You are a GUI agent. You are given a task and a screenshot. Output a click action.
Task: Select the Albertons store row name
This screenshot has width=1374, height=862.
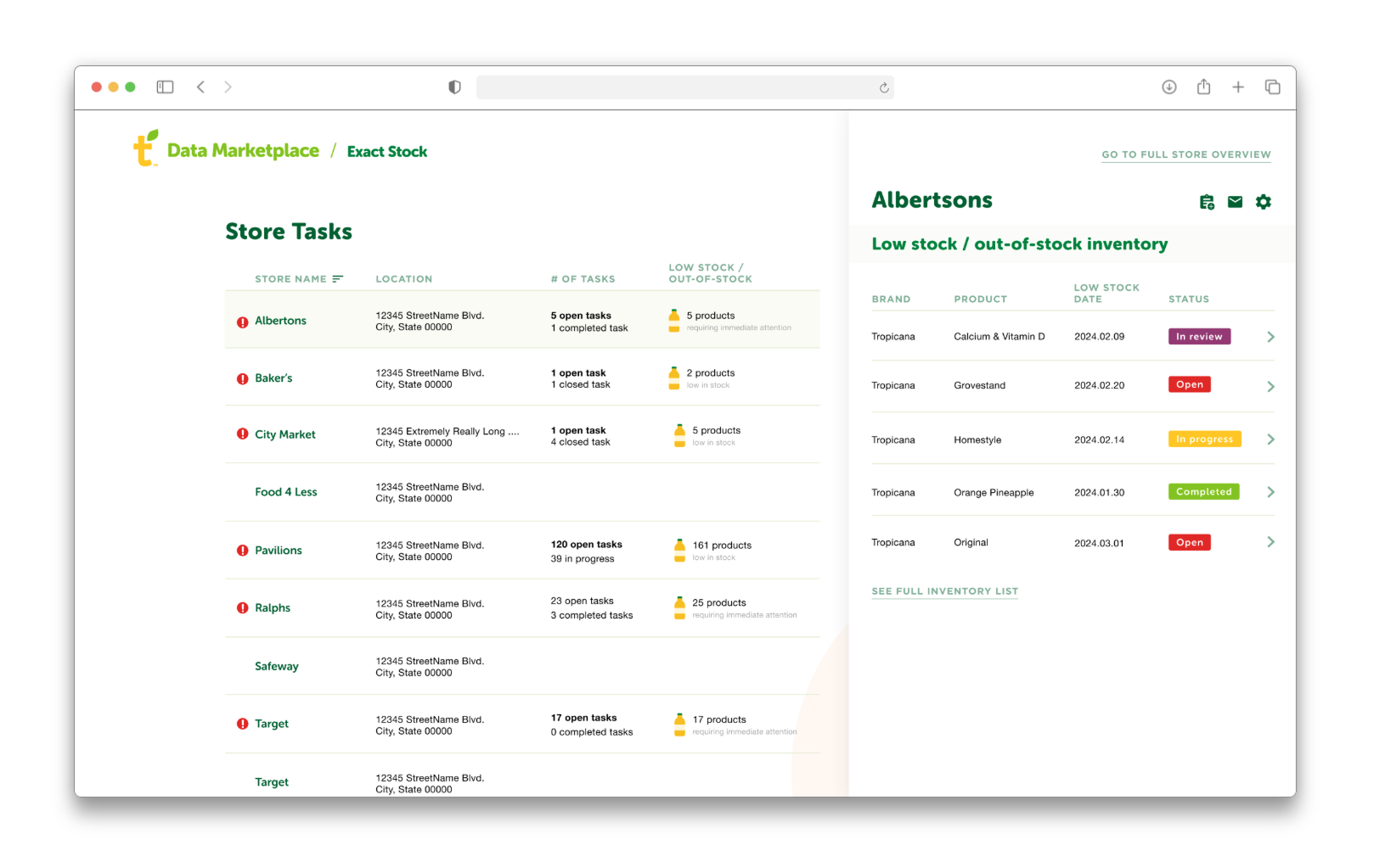tap(280, 321)
